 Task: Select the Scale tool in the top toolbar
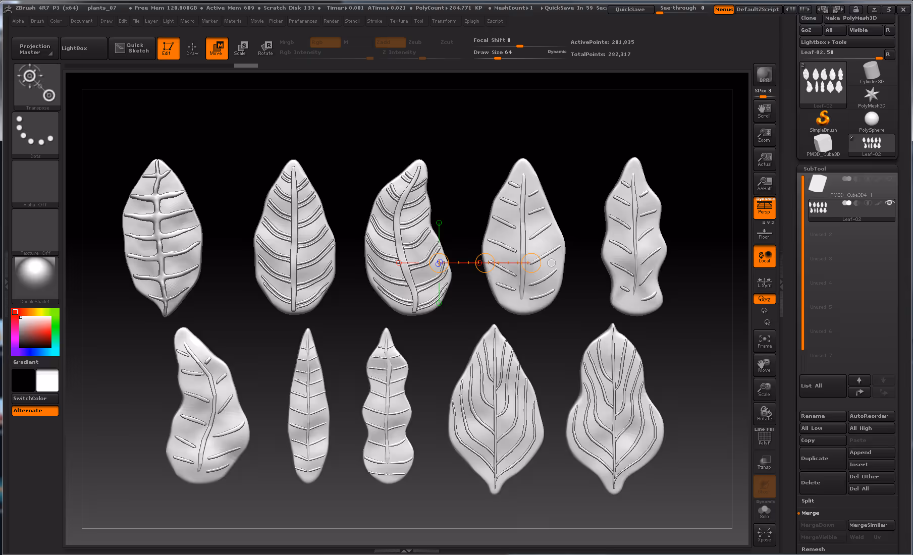point(240,48)
